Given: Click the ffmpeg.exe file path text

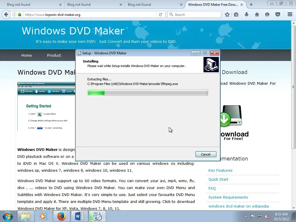Looking at the screenshot, I should pyautogui.click(x=132, y=84).
